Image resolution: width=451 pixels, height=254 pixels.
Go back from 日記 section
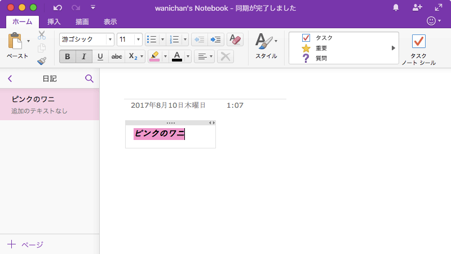tap(10, 78)
